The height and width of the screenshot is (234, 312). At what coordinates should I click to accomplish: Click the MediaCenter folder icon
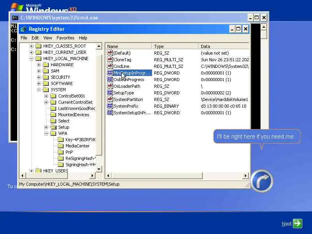tap(61, 146)
